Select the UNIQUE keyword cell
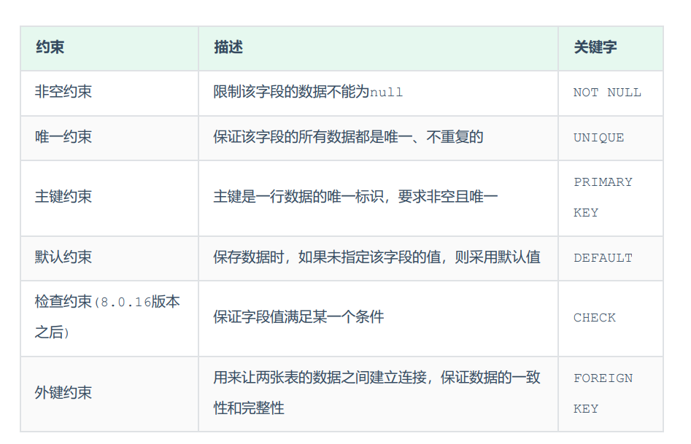 pos(598,138)
